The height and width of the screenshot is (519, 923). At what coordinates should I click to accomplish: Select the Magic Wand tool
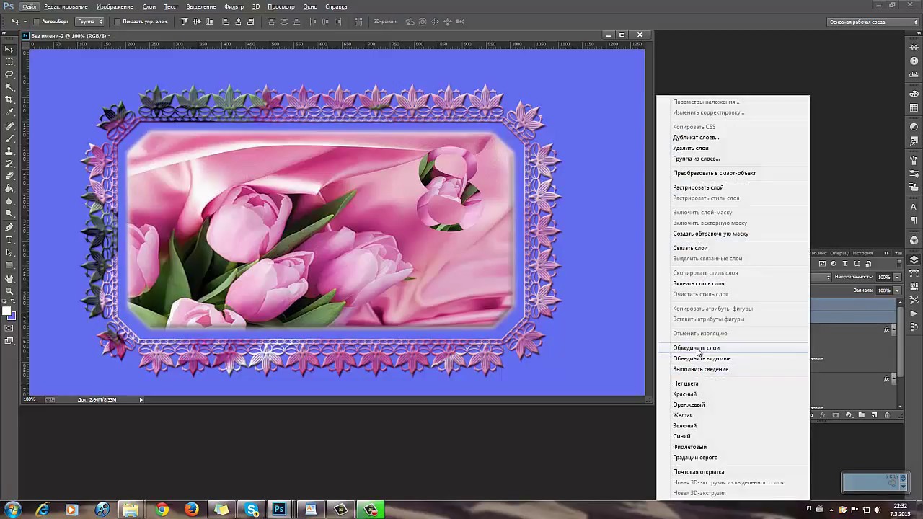click(x=9, y=86)
